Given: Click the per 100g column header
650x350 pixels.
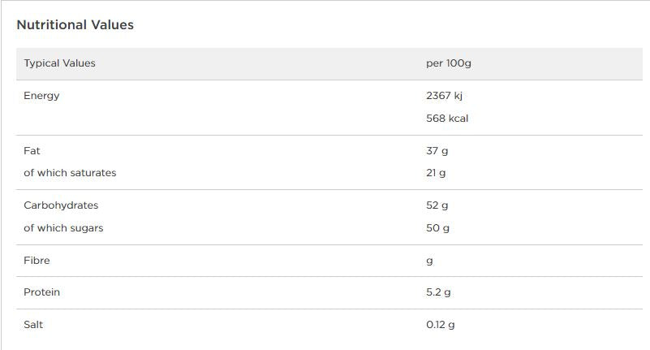Looking at the screenshot, I should click(449, 63).
